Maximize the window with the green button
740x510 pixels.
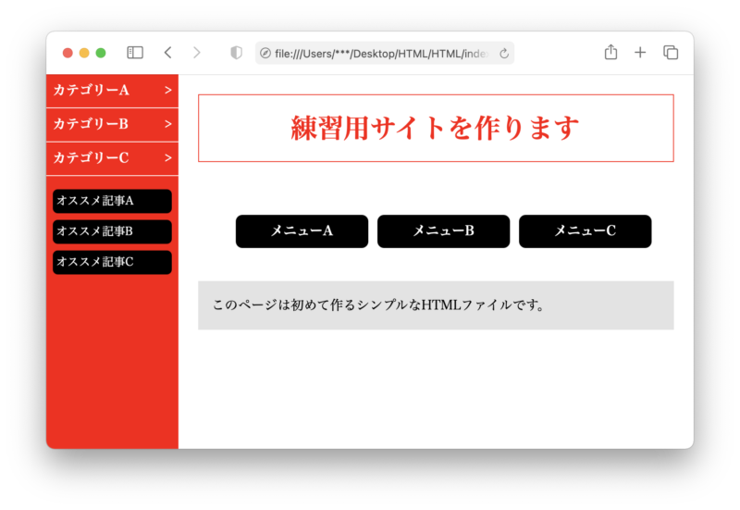pyautogui.click(x=101, y=53)
